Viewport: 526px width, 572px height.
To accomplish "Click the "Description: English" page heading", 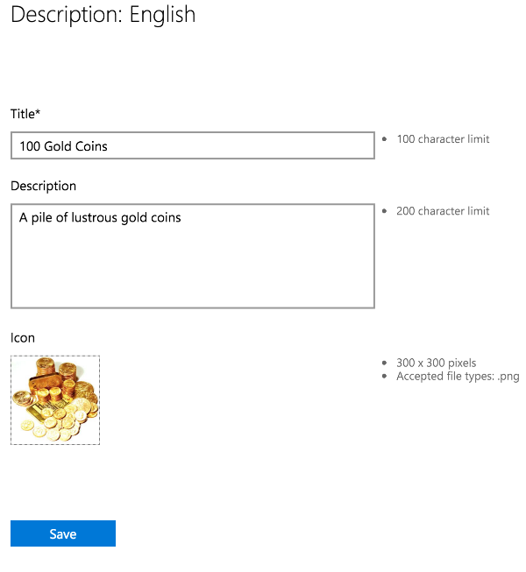I will click(103, 15).
